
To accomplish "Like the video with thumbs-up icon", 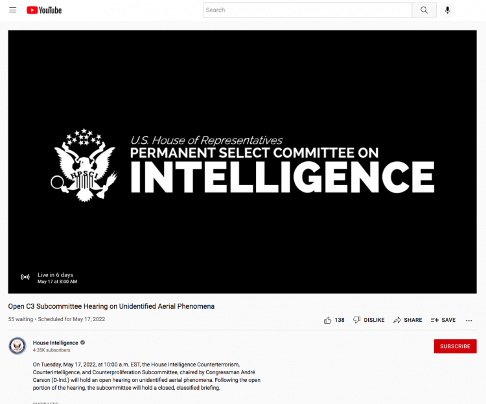I will tap(327, 320).
